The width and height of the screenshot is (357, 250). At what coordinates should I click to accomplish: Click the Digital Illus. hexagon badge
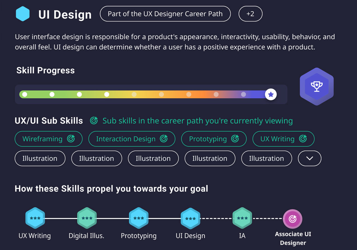click(87, 218)
